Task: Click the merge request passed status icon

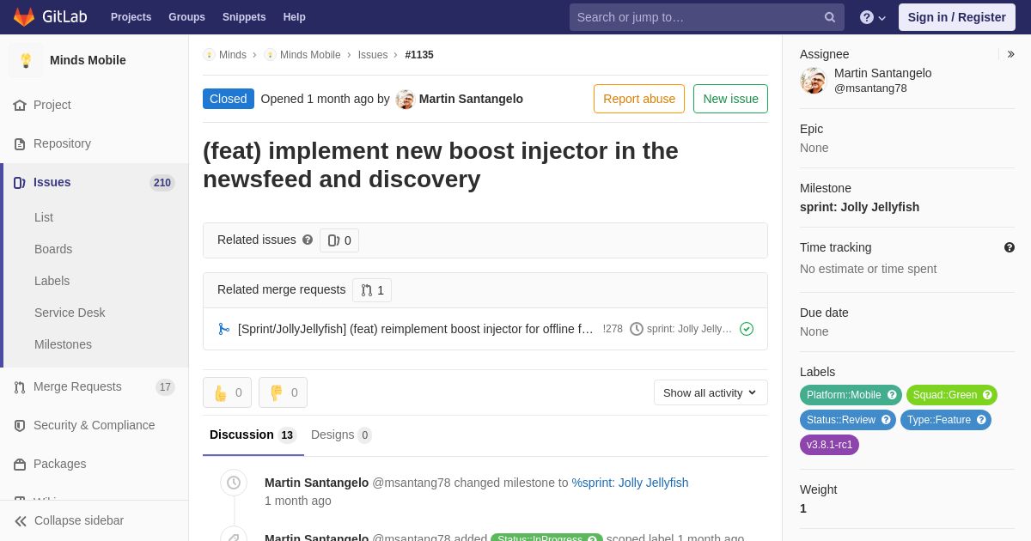Action: (747, 329)
